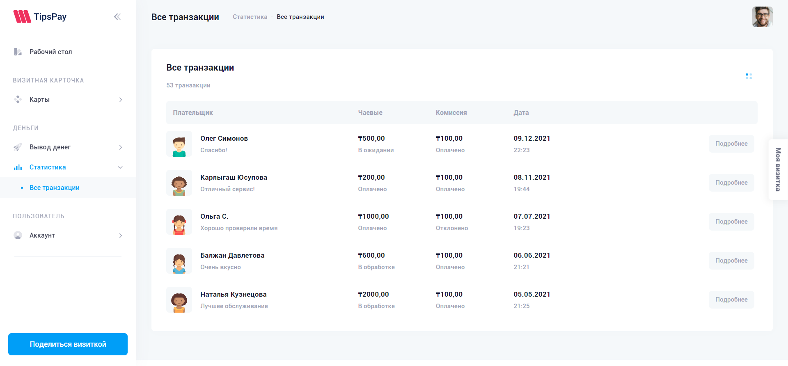This screenshot has width=788, height=366.
Task: Click Ольга С.'s avatar
Action: point(179,222)
